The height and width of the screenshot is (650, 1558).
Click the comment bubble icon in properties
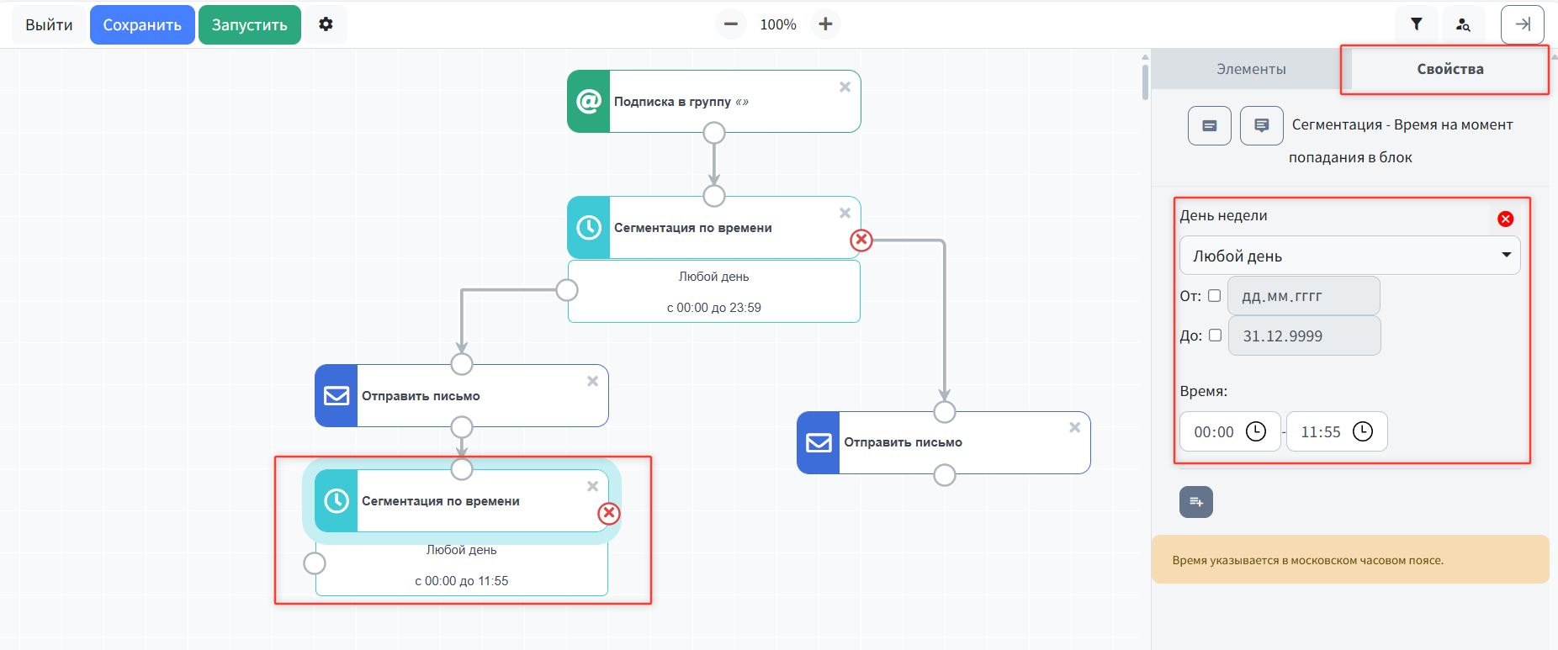[1261, 125]
